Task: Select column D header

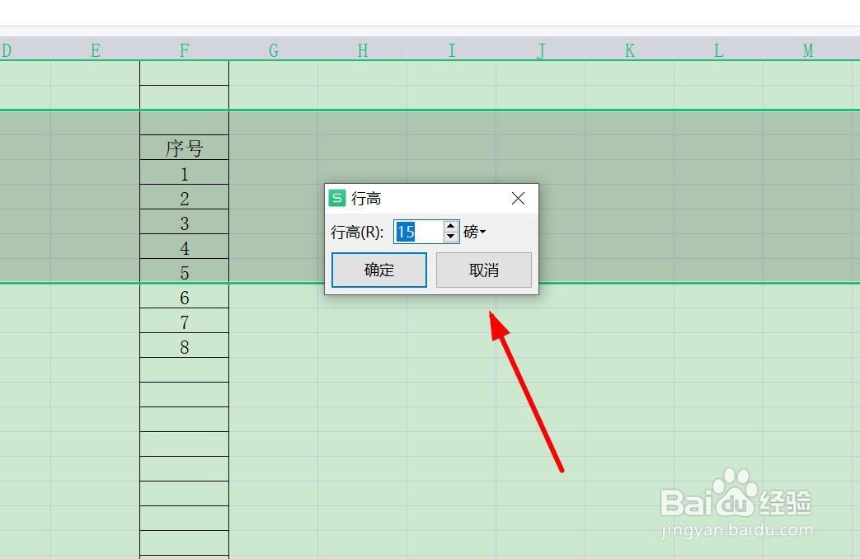Action: (26, 50)
